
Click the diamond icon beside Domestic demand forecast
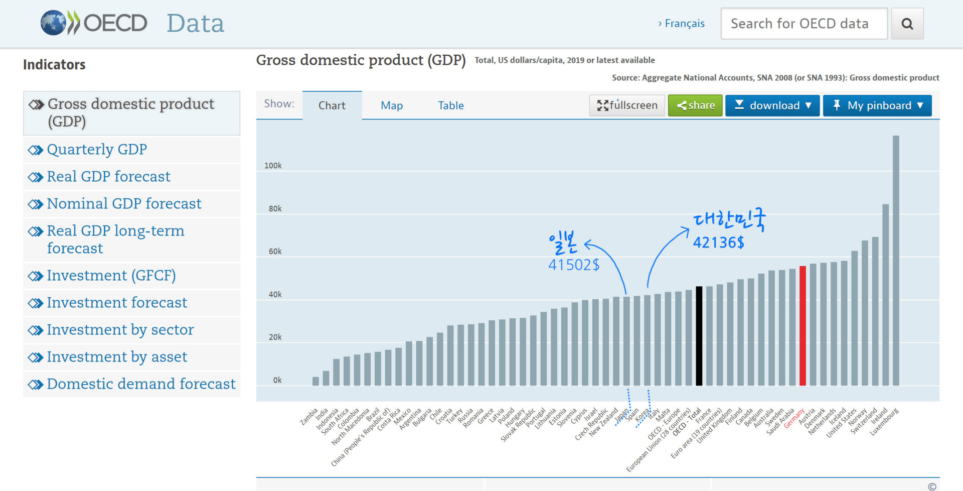[x=36, y=385]
